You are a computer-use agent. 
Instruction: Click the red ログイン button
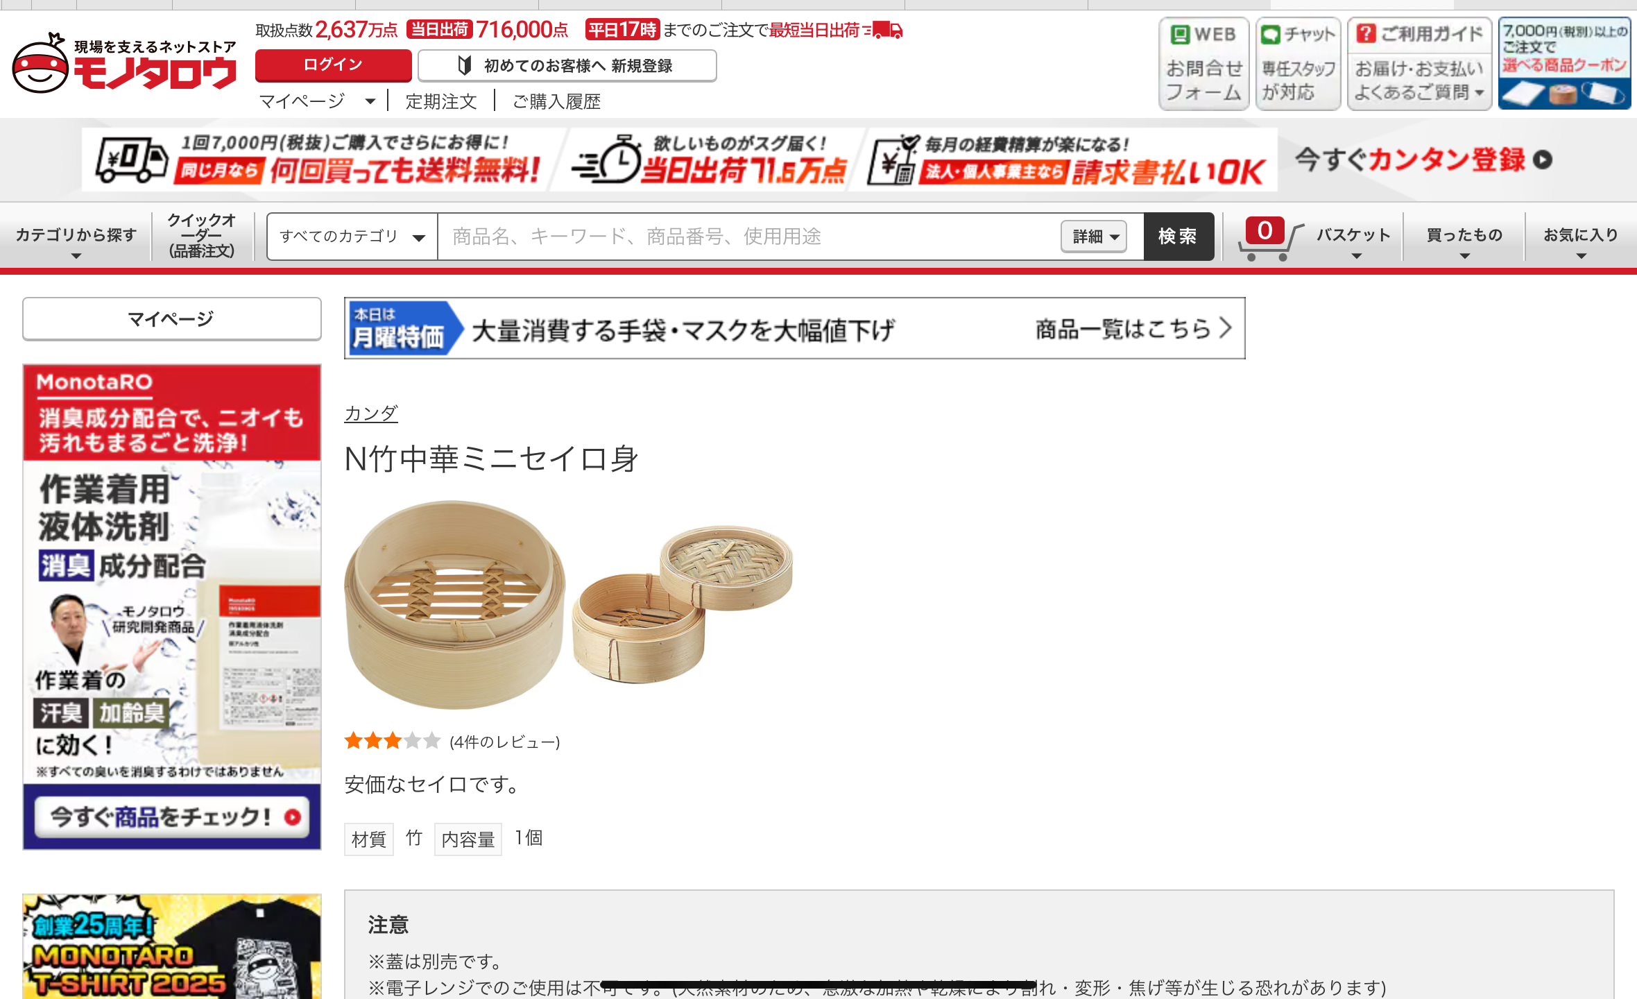(333, 65)
